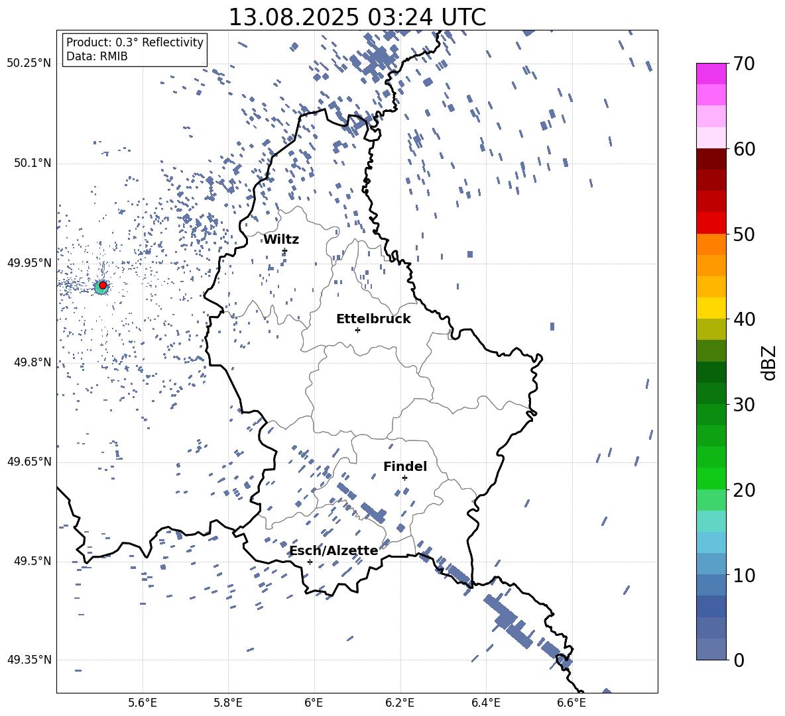Click the yellow colorbar segment above 40

711,308
